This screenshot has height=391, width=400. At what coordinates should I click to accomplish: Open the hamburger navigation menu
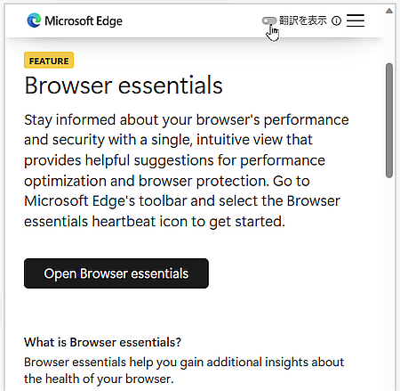356,20
